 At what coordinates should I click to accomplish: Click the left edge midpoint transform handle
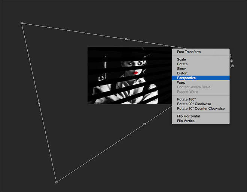[39, 102]
